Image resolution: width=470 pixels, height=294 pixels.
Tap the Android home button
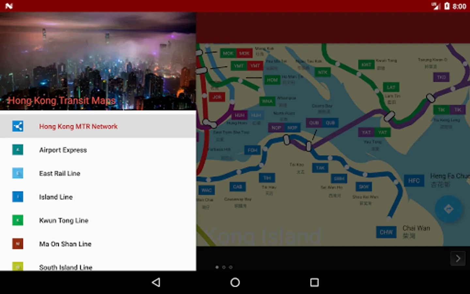tap(235, 282)
